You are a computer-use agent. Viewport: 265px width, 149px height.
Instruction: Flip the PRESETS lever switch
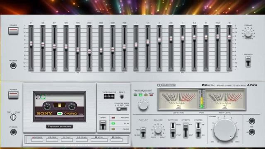point(248,62)
